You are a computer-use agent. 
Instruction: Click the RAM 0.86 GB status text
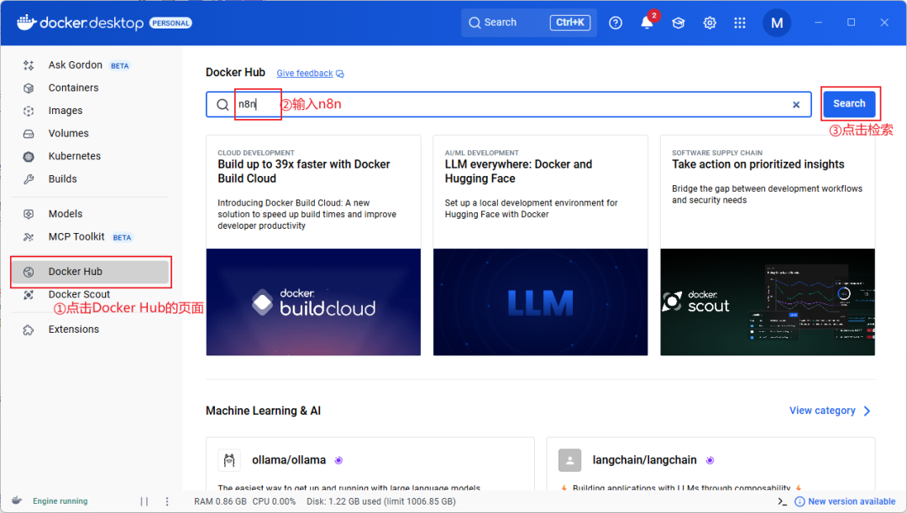coord(220,501)
